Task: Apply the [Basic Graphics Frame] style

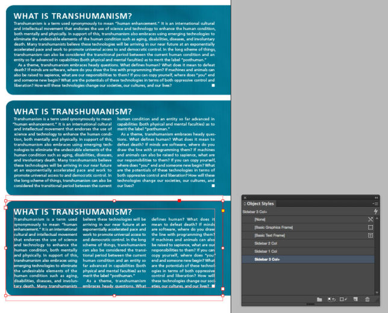Action: [308, 227]
